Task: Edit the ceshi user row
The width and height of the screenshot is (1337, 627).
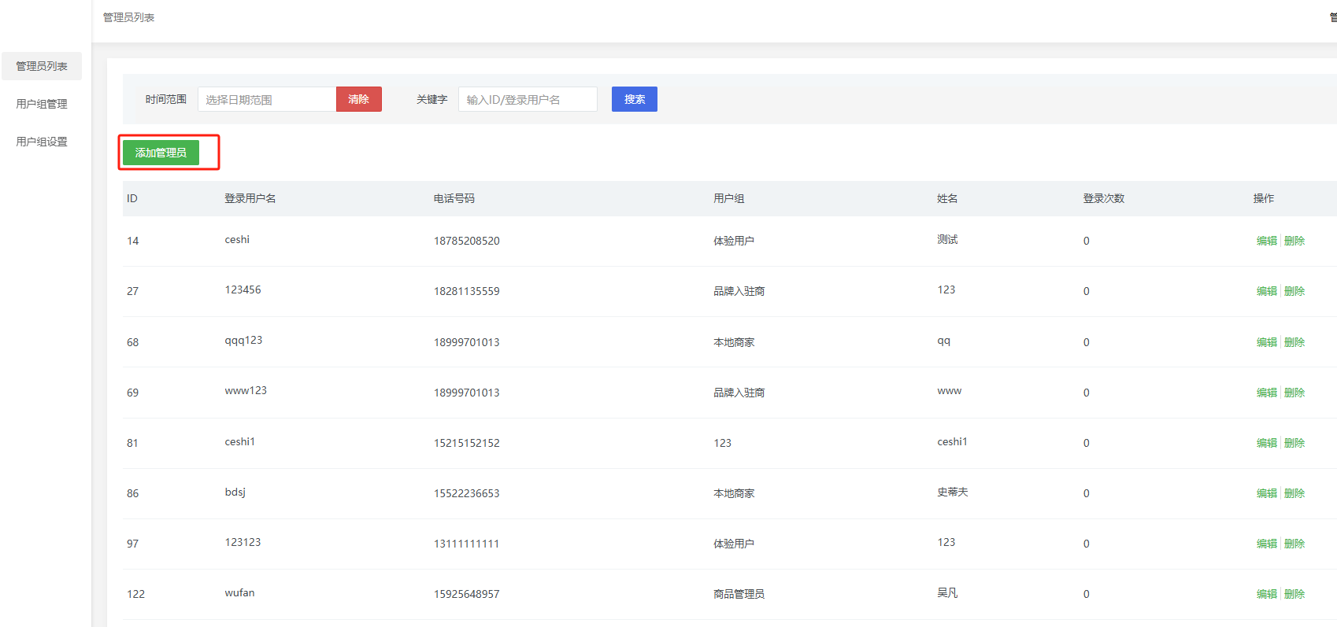Action: (1266, 241)
